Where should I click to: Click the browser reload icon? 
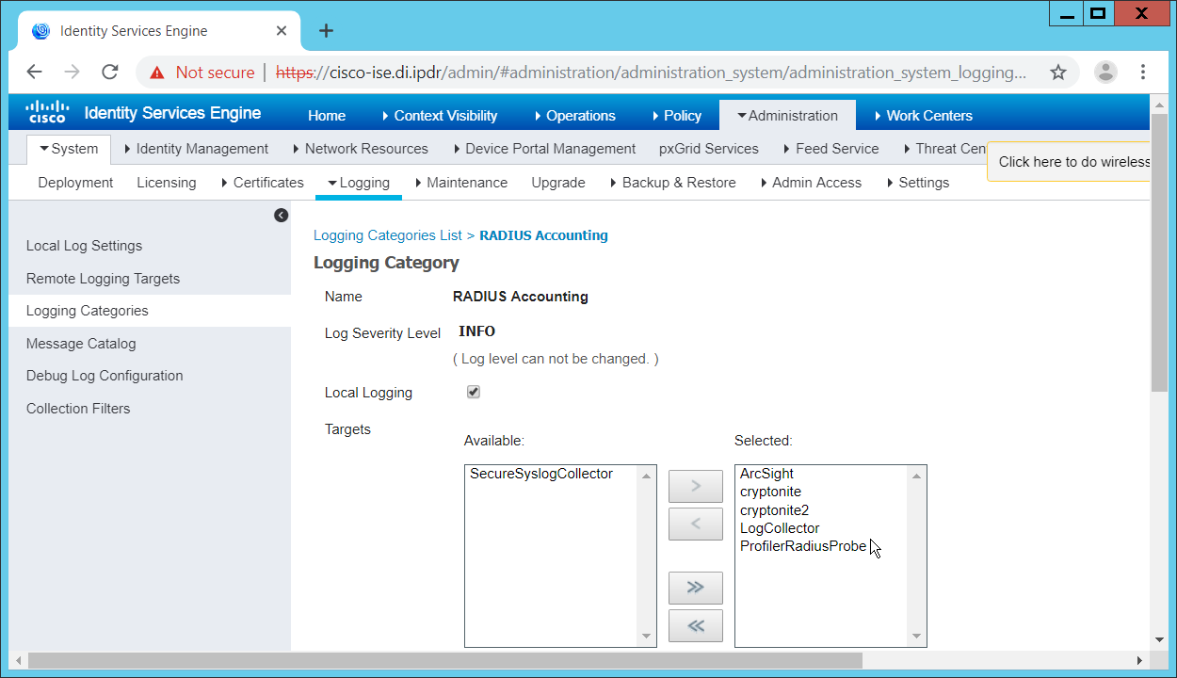pyautogui.click(x=110, y=73)
